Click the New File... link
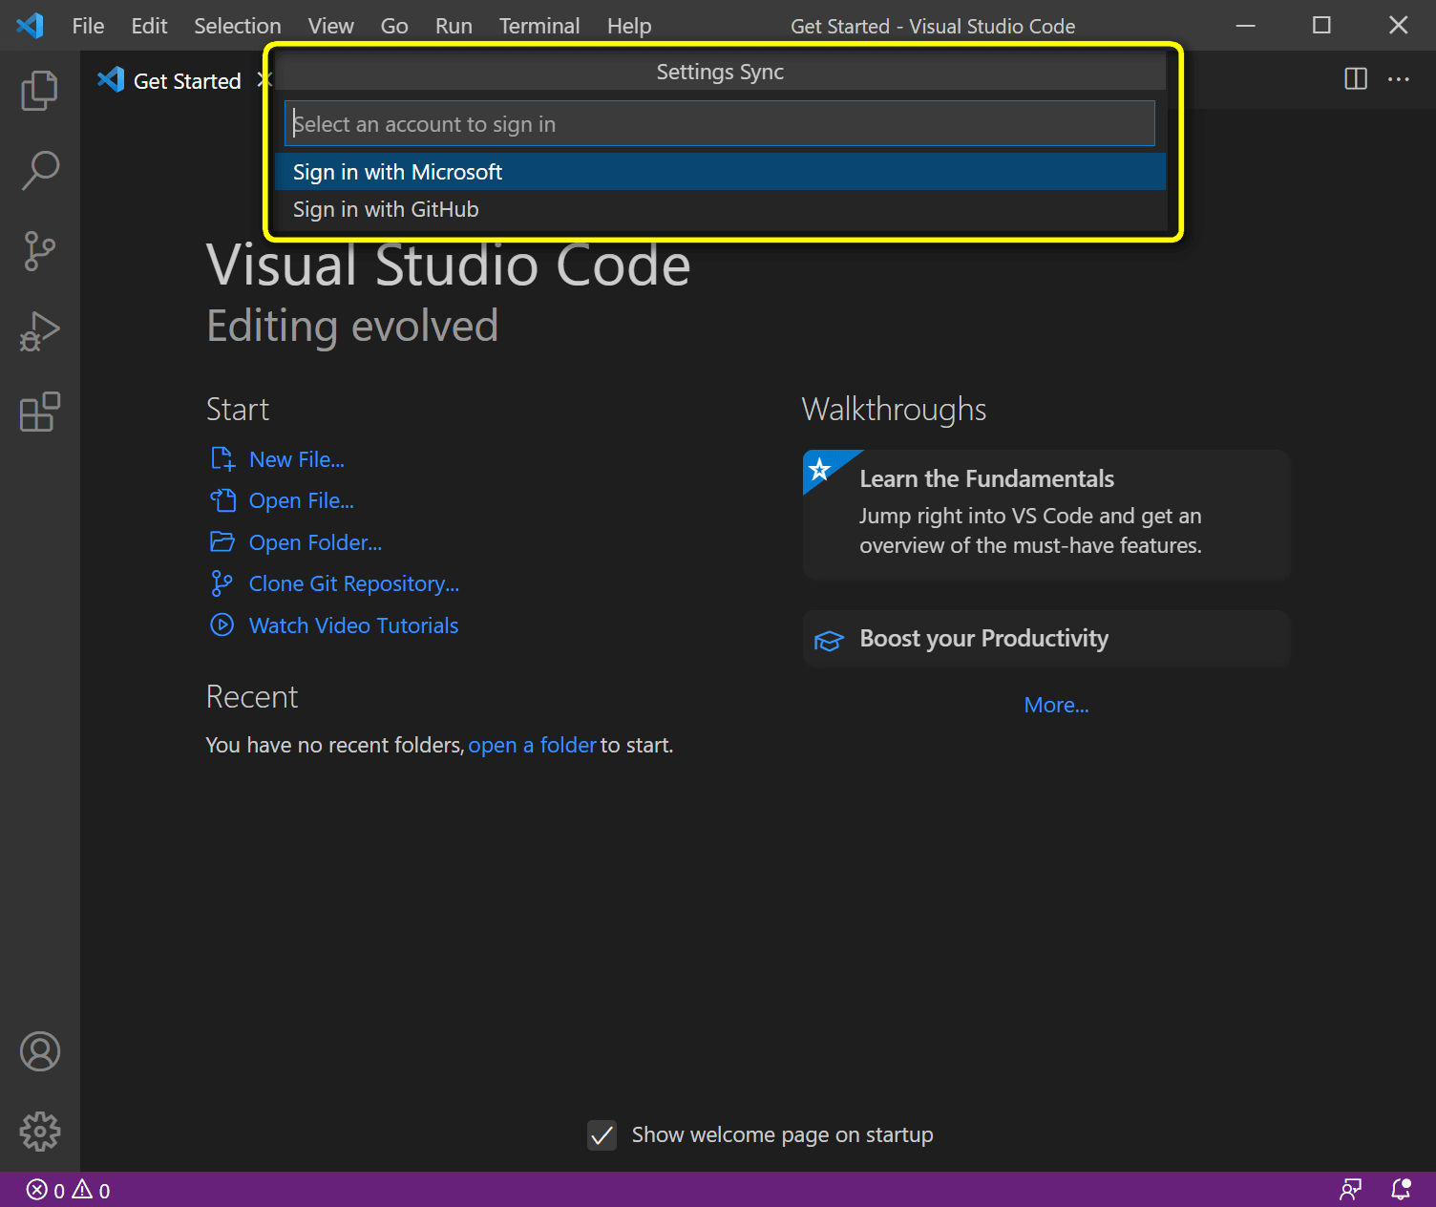 (297, 459)
